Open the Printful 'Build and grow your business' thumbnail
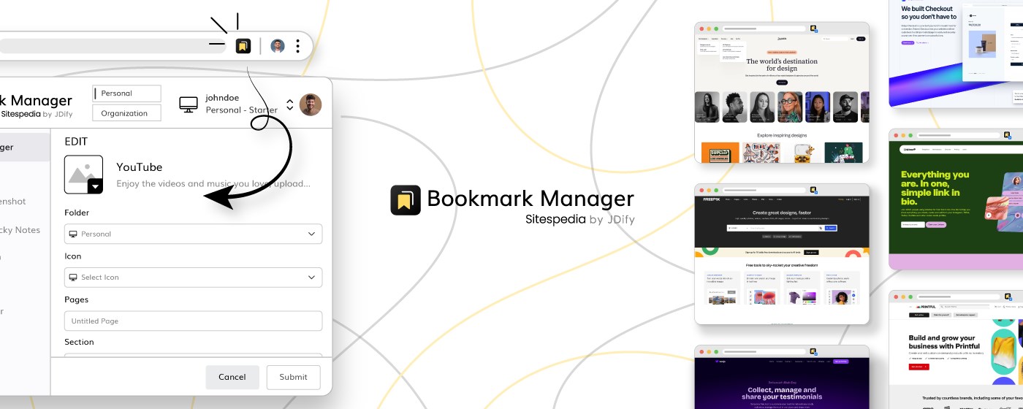 tap(956, 349)
